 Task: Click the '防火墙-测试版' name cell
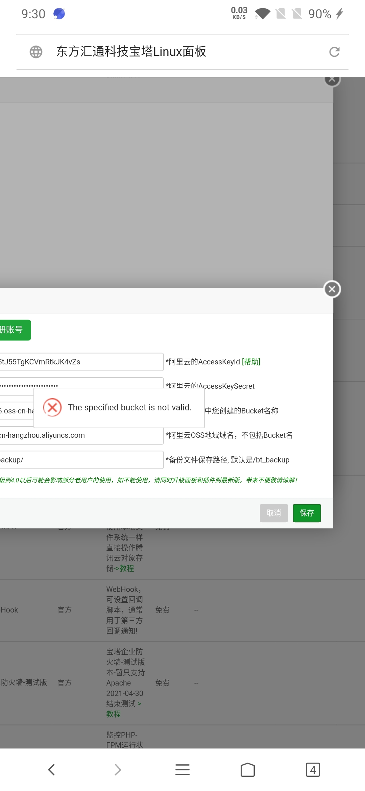point(24,682)
